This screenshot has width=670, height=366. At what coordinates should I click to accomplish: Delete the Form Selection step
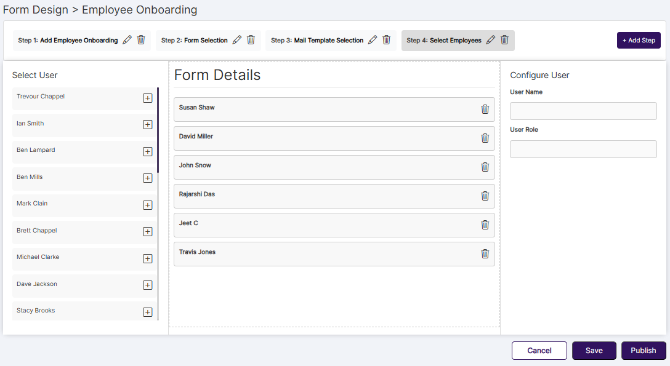(x=251, y=39)
